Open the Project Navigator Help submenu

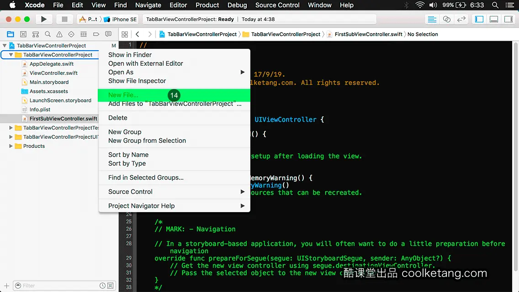point(175,206)
